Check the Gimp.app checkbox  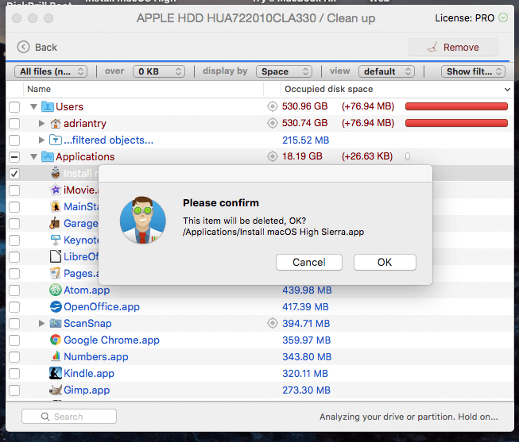point(14,390)
